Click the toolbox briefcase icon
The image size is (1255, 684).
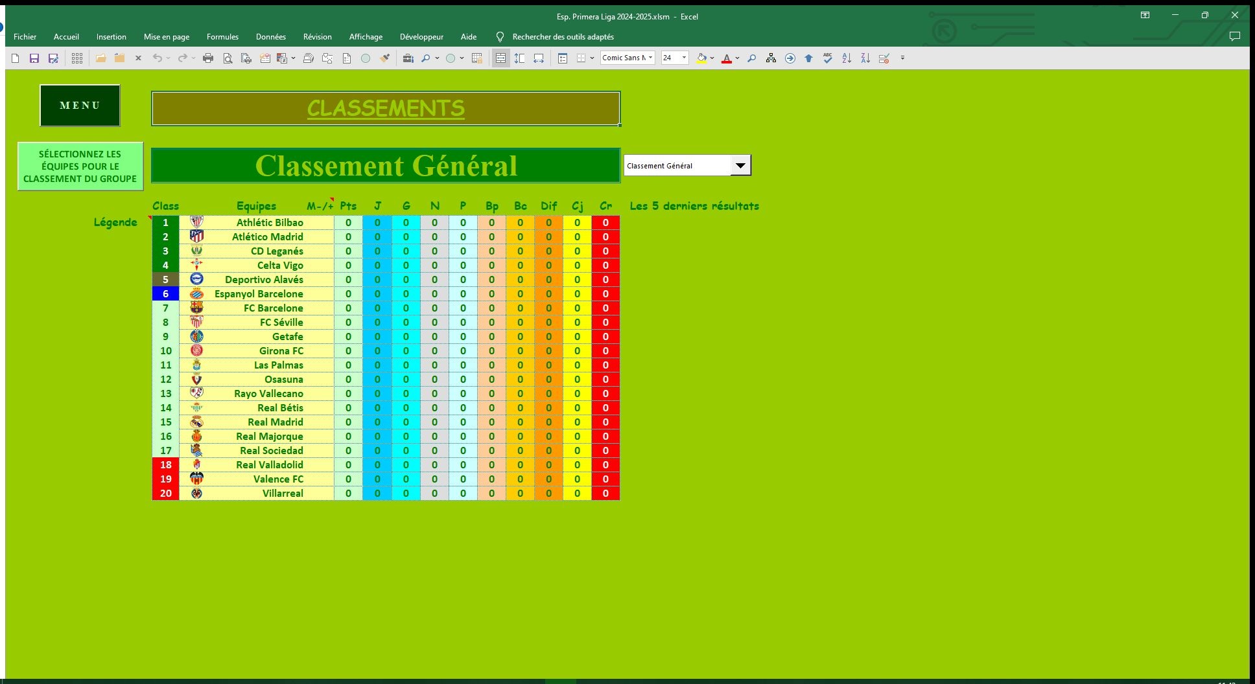point(408,58)
